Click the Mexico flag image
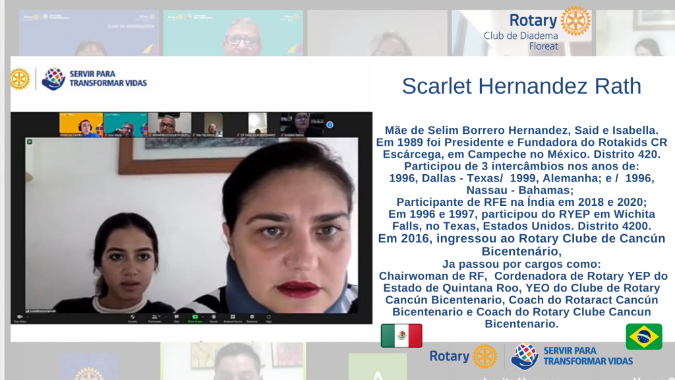Image resolution: width=675 pixels, height=380 pixels. 401,336
